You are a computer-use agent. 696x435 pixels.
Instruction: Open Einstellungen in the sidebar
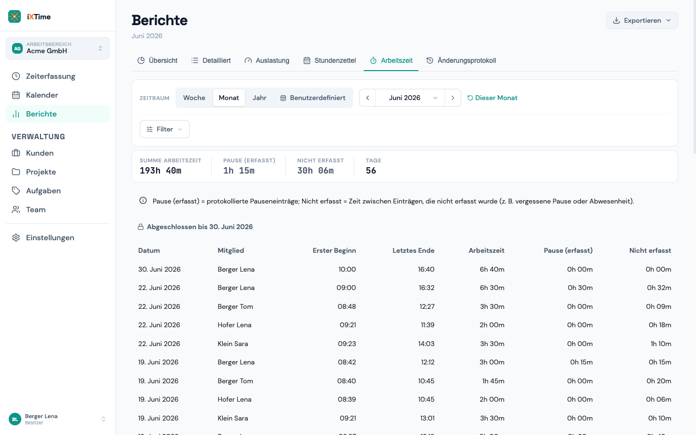pos(58,238)
